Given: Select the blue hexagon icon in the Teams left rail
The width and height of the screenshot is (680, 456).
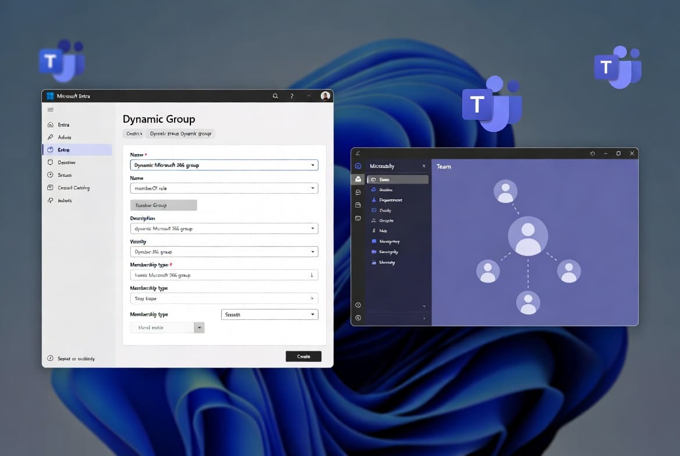Looking at the screenshot, I should click(358, 166).
